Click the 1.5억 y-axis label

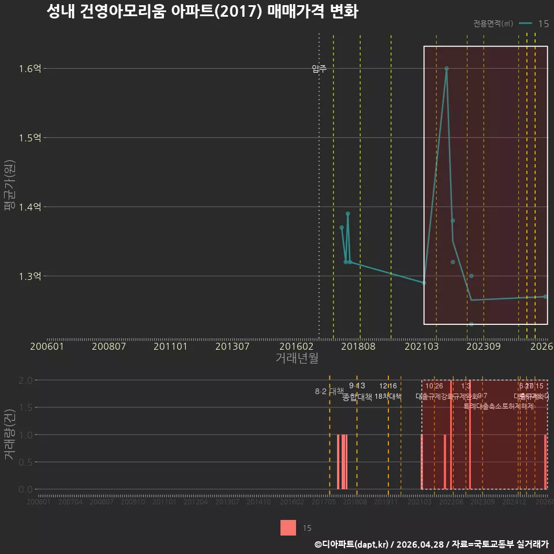click(30, 138)
